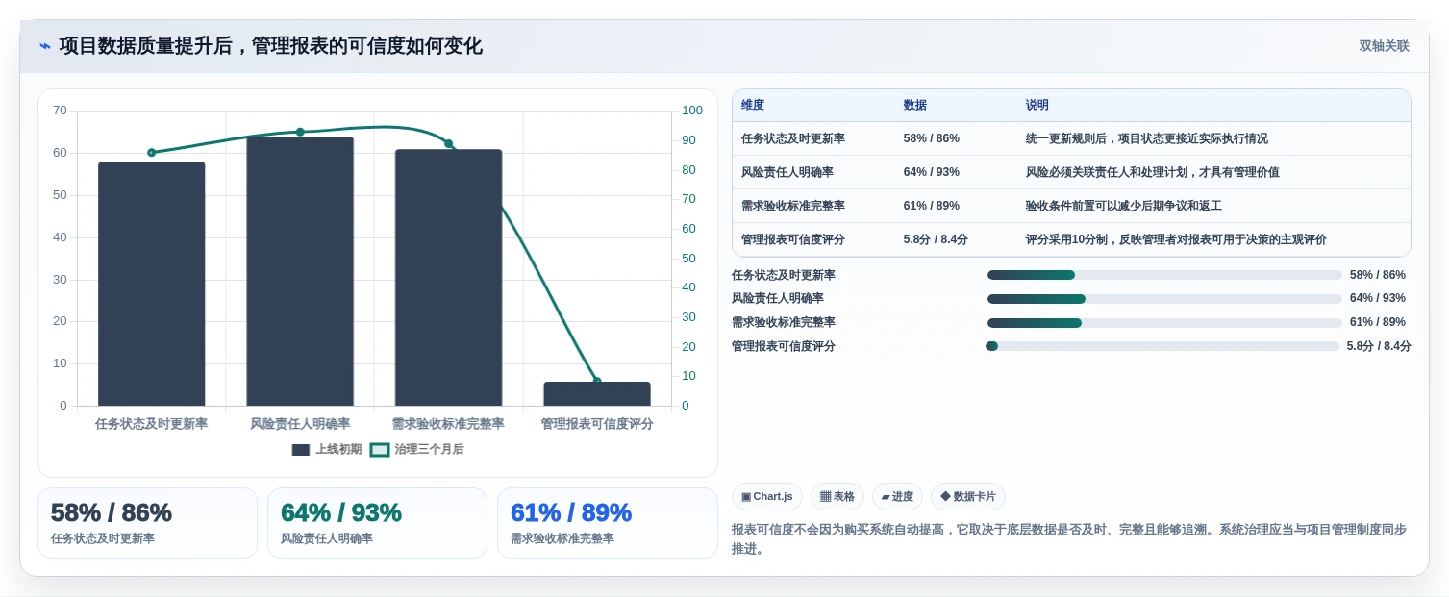Toggle the 上线初期 legend swatch
The image size is (1449, 597).
point(301,450)
